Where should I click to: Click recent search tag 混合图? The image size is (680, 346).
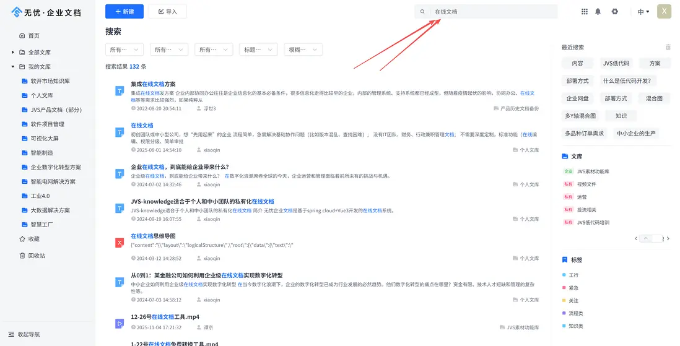[654, 98]
